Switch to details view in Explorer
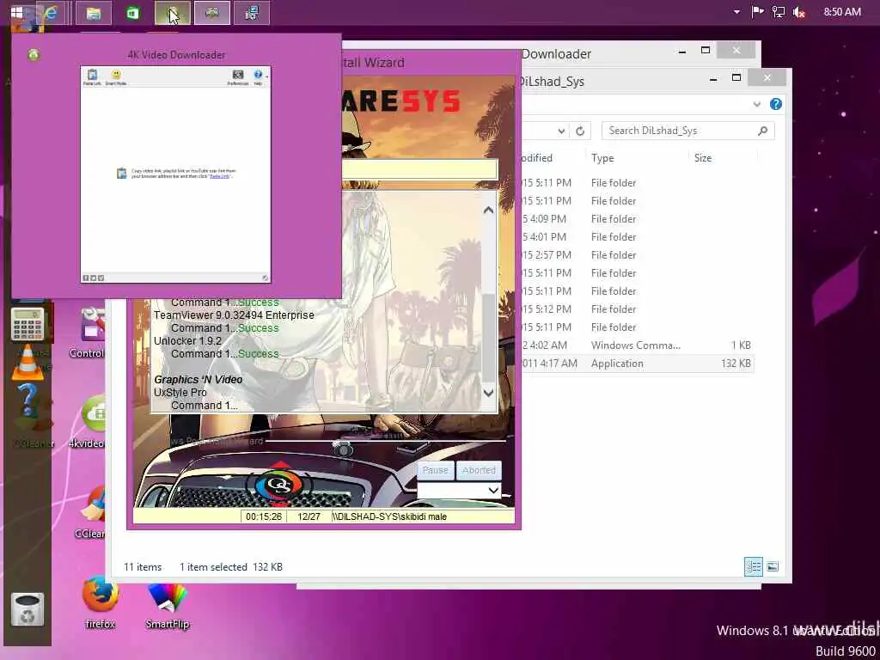 pos(753,567)
